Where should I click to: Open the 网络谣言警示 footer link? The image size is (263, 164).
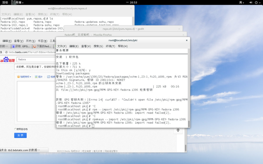point(111,151)
